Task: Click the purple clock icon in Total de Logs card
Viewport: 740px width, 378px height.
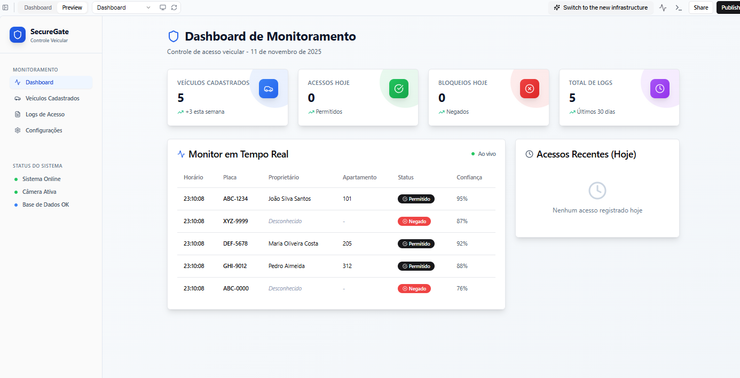Action: click(x=660, y=89)
